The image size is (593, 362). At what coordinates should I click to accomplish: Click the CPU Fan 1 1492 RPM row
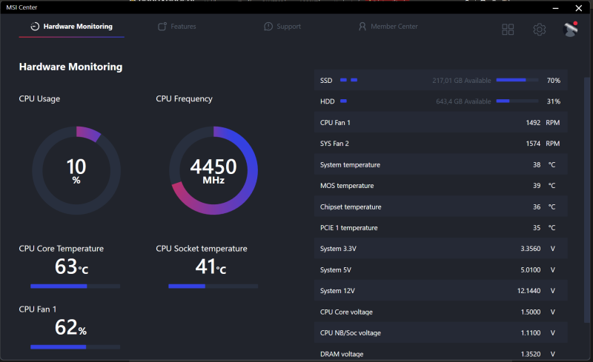440,122
